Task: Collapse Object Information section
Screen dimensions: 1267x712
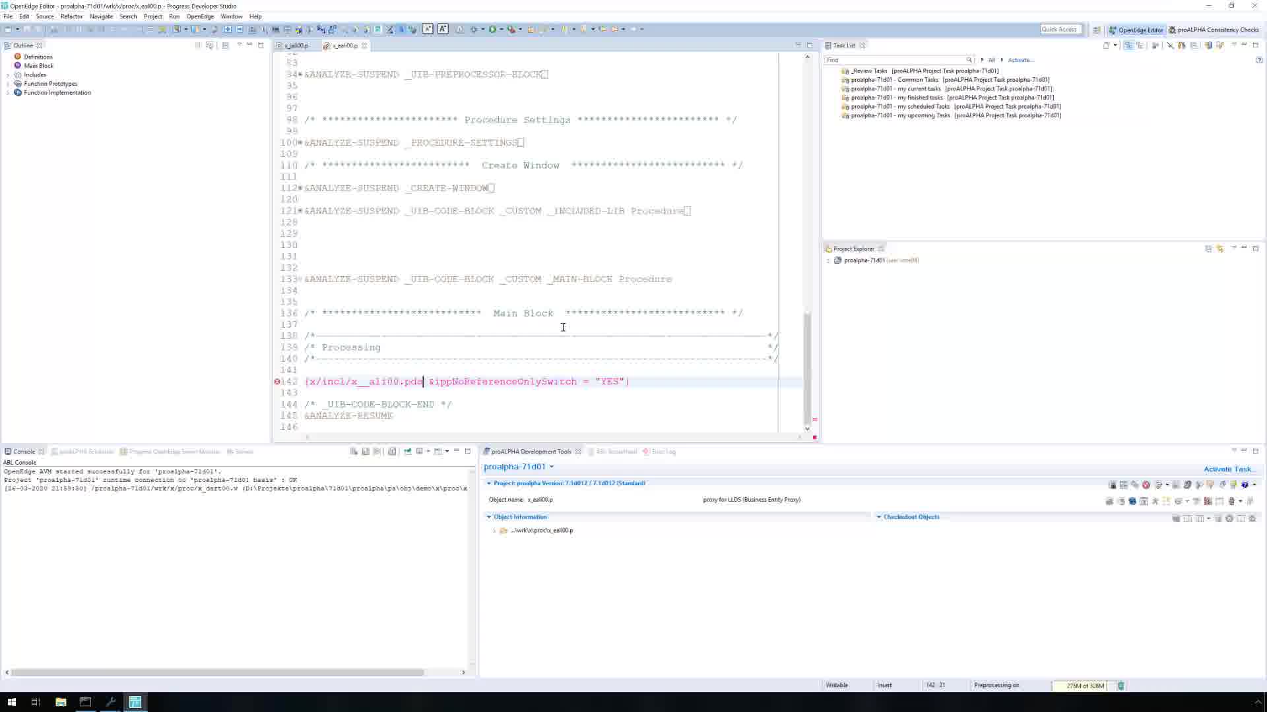Action: (x=489, y=517)
